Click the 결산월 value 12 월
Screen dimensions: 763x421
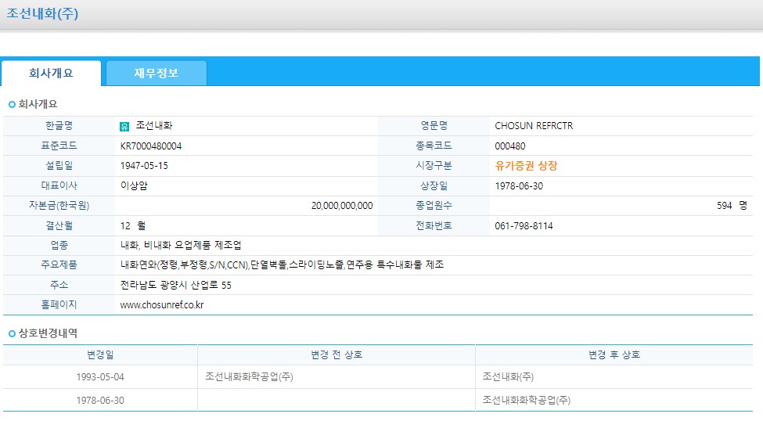[x=133, y=225]
